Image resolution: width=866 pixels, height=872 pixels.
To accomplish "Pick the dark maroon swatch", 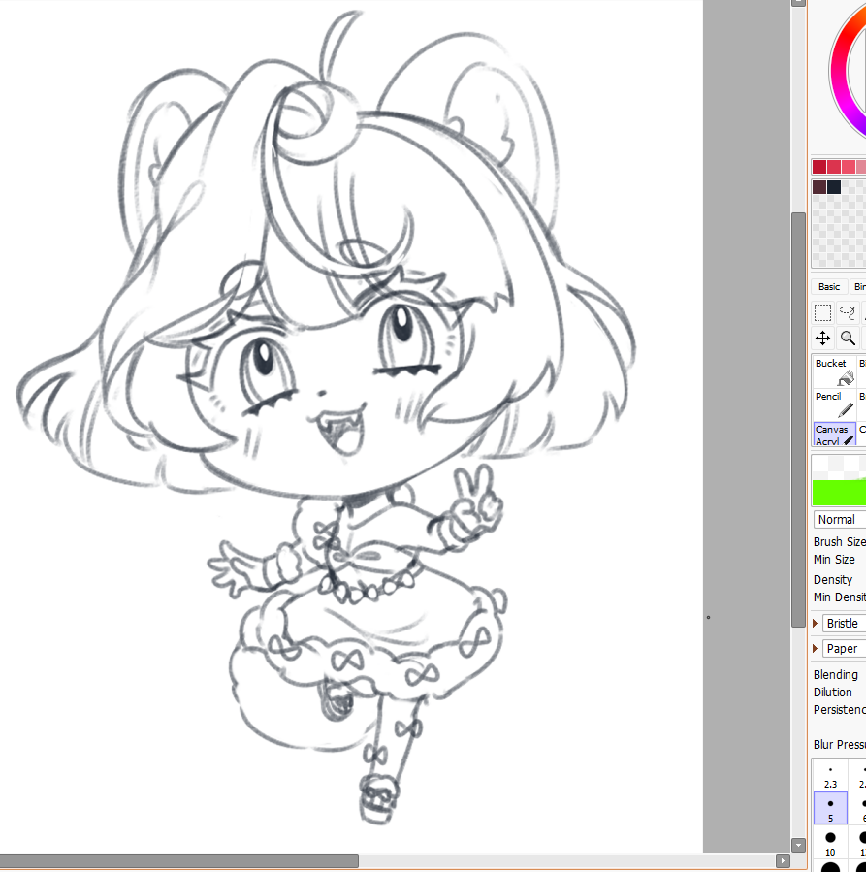I will tap(819, 187).
